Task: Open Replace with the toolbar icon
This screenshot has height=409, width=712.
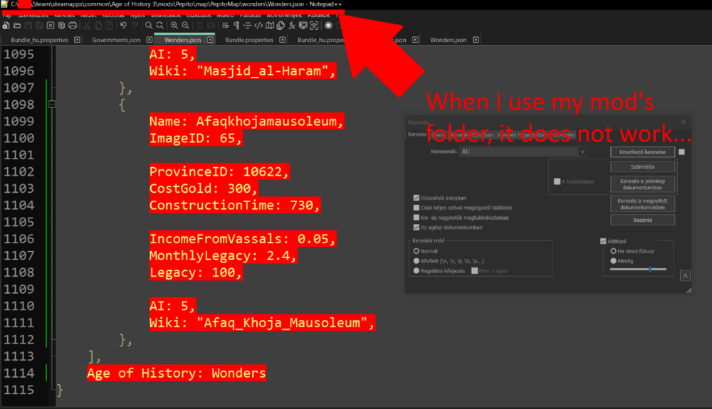Action: (159, 26)
